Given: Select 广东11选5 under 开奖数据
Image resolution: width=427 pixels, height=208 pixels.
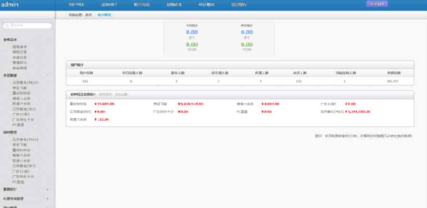Looking at the screenshot, I should click(21, 114).
